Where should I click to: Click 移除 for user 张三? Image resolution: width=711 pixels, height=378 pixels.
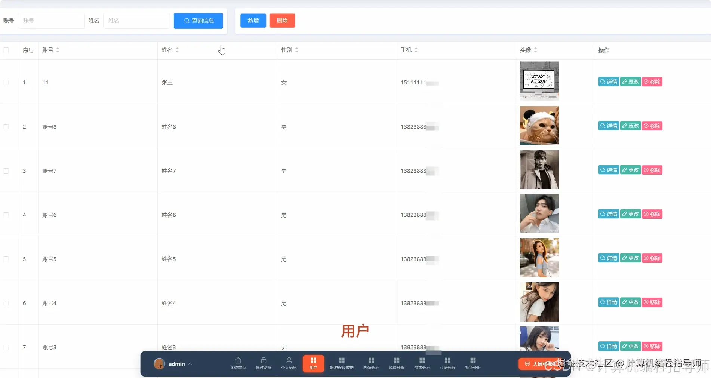652,82
